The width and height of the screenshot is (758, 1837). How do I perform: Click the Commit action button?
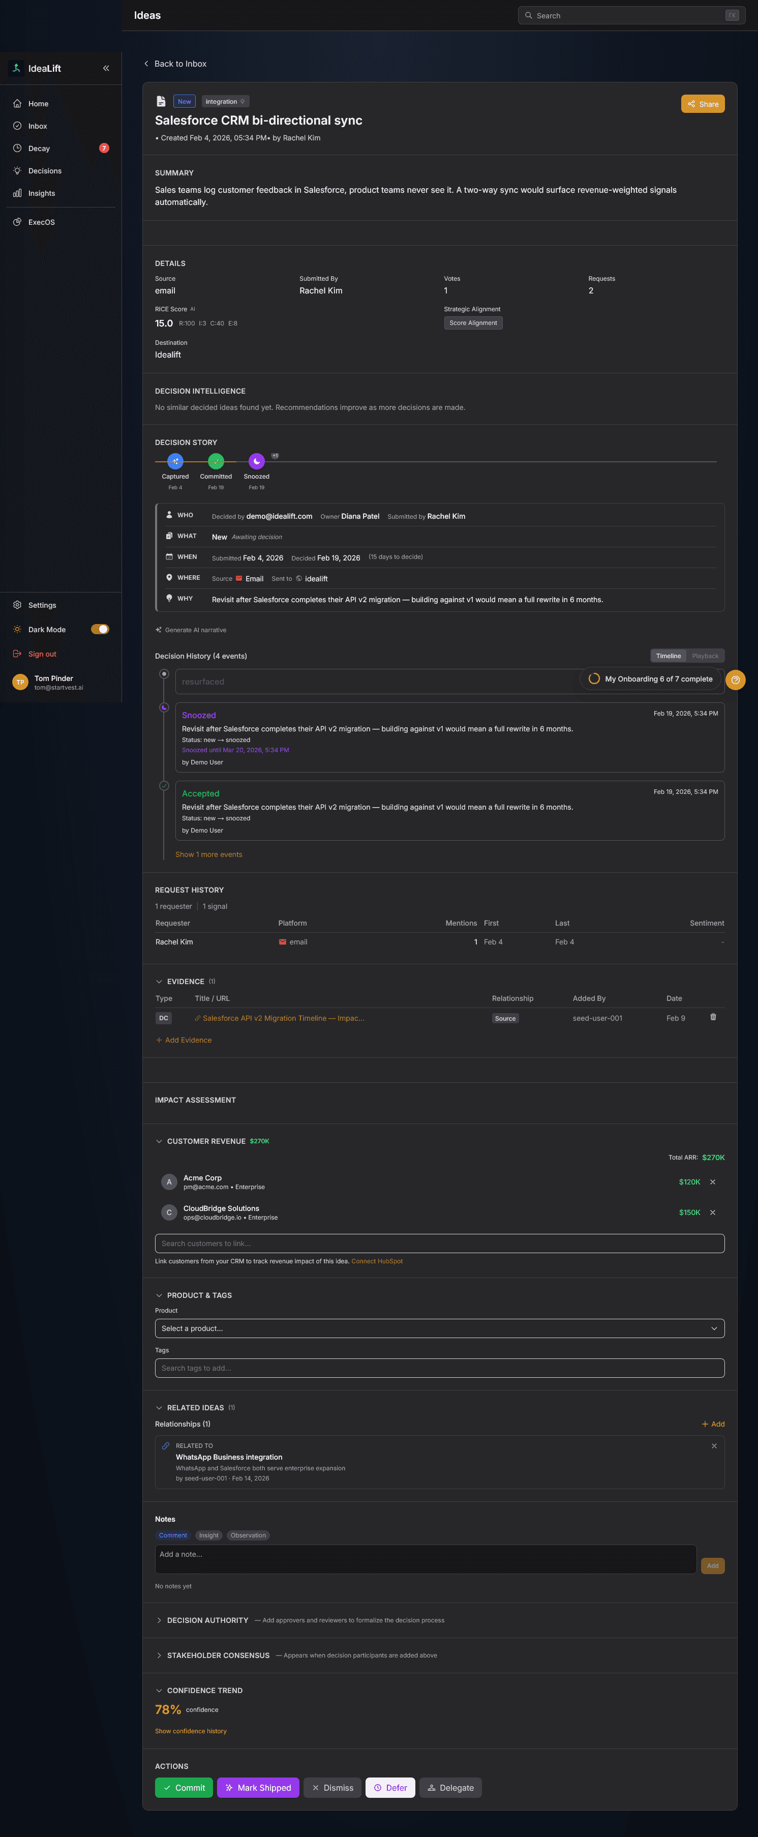click(184, 1788)
